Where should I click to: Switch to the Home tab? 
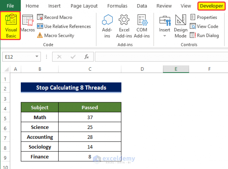(32, 6)
